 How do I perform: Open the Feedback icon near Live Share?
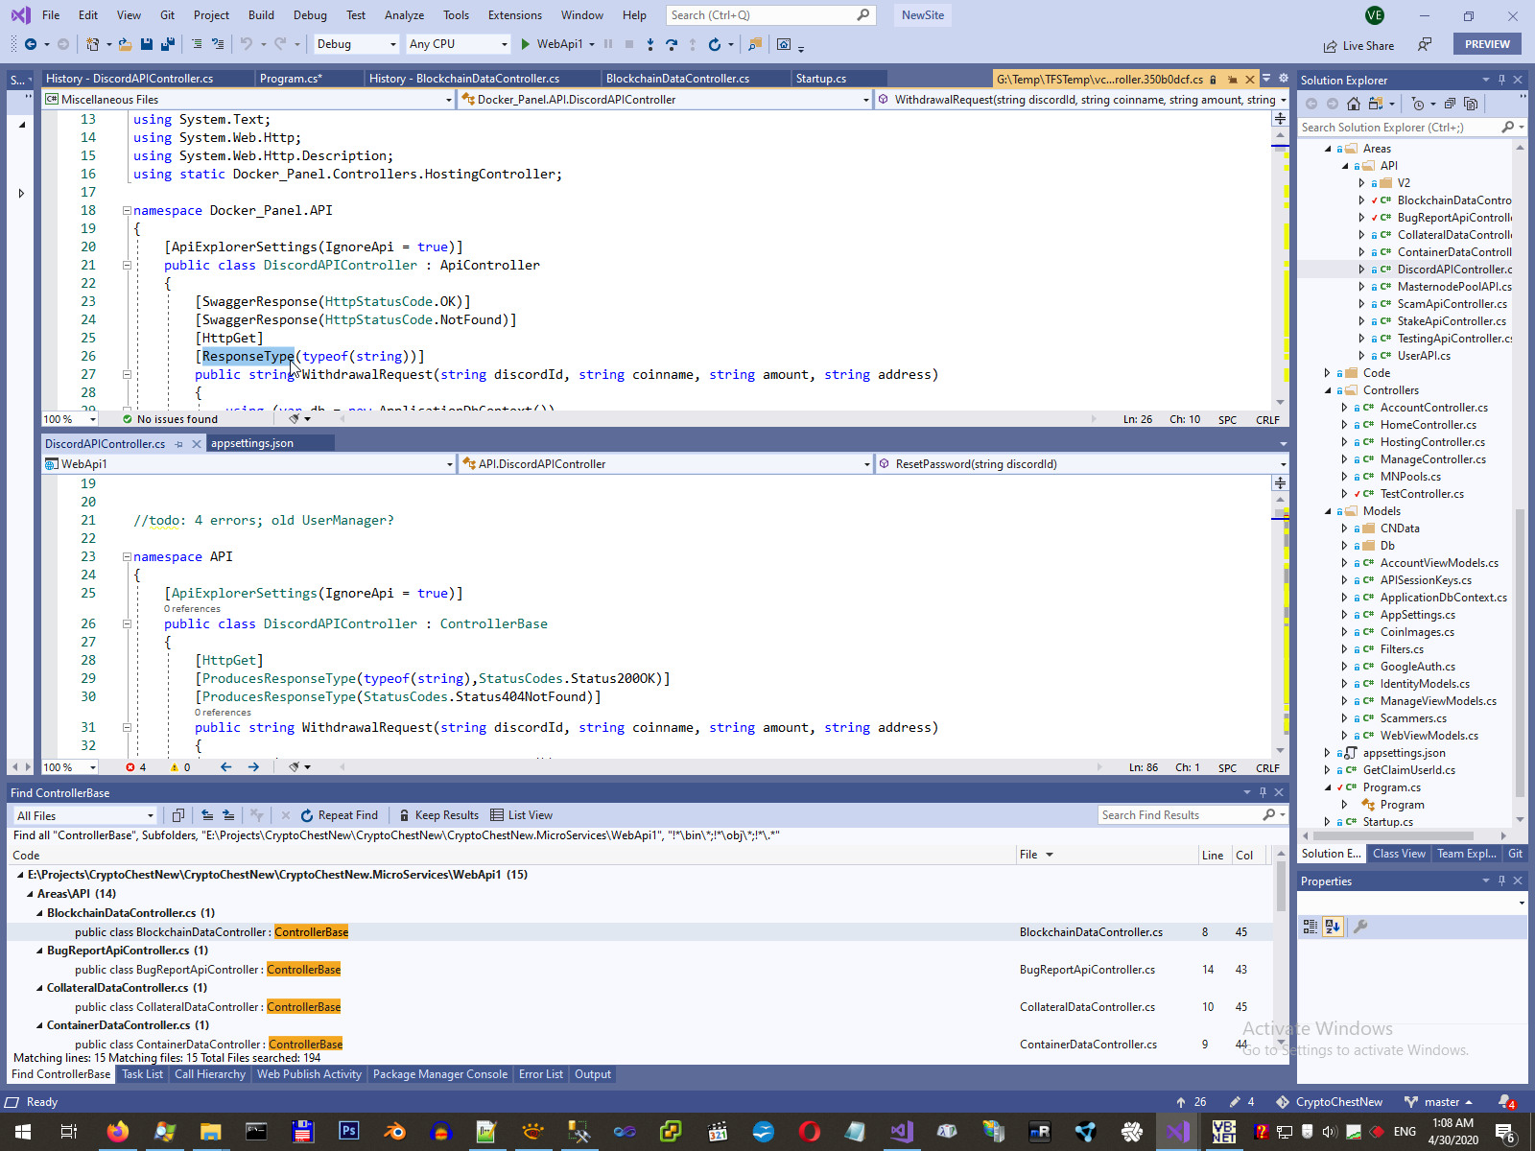click(1425, 45)
